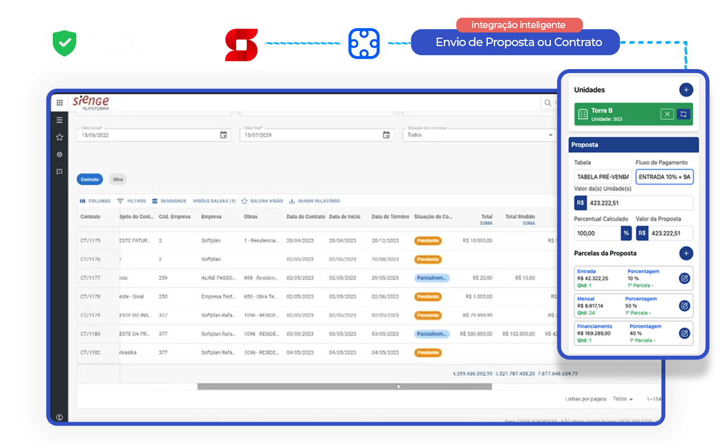Screen dimensions: 721x444
Task: Click the Percentual Calculado 100,00 field
Action: click(x=597, y=233)
